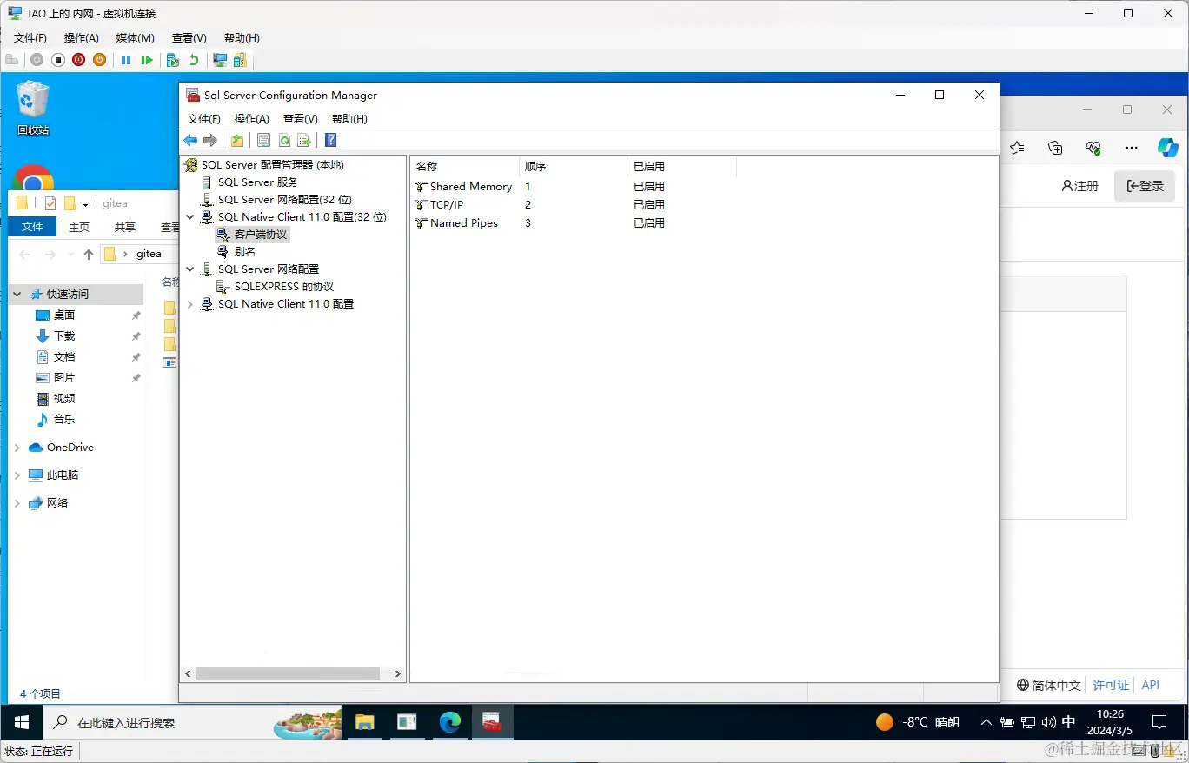Click the Up arrow in File Explorer navigation
The image size is (1189, 763).
(x=88, y=254)
